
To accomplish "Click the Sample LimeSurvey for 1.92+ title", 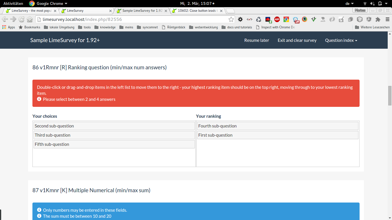I will point(65,40).
